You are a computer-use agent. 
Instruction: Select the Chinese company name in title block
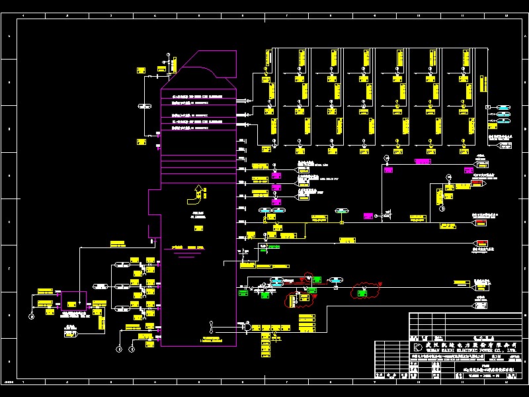point(471,345)
